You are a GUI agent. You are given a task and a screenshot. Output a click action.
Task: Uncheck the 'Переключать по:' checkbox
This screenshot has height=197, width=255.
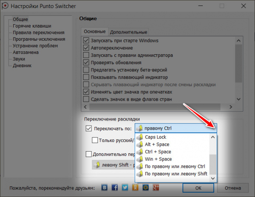(x=89, y=129)
